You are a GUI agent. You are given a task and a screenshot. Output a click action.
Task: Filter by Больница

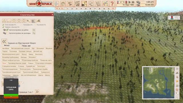(x=40, y=48)
